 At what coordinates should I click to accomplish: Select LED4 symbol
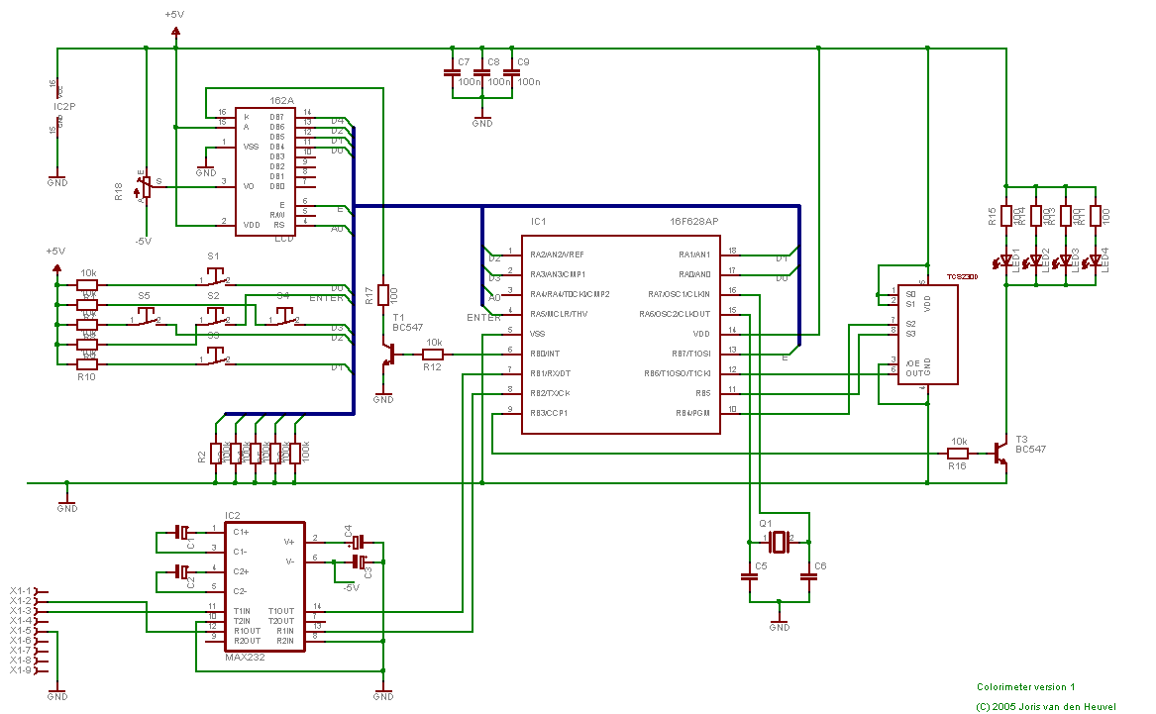coord(1094,260)
